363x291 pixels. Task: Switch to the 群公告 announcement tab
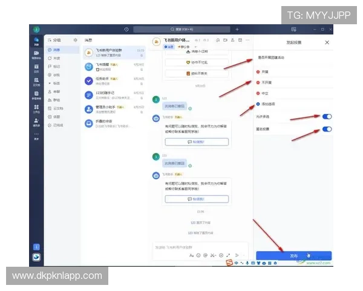click(x=183, y=47)
